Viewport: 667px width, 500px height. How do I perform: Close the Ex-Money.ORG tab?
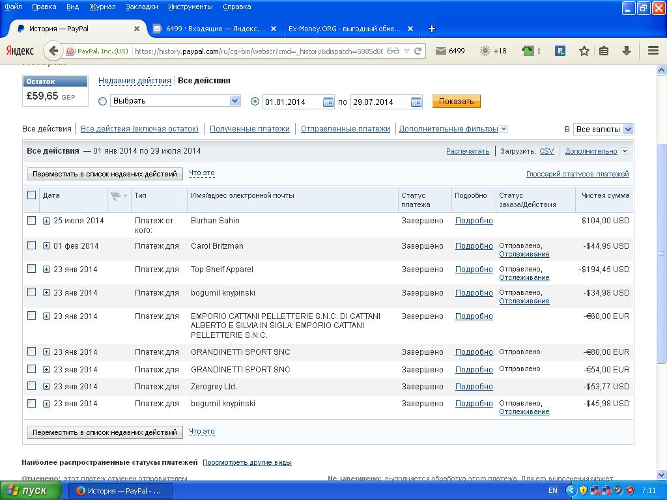point(410,29)
